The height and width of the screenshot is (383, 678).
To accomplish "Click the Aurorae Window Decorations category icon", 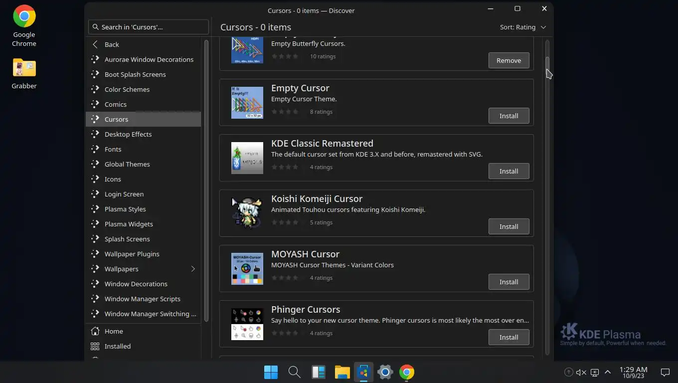I will pos(95,59).
